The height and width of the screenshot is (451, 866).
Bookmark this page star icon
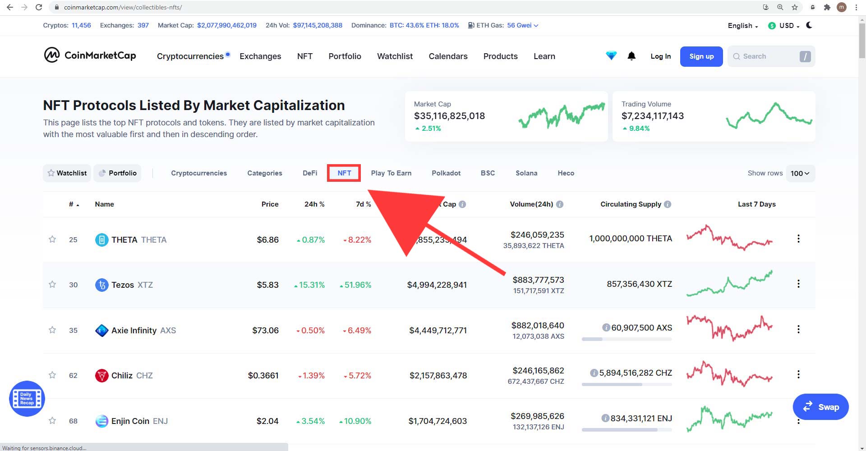pyautogui.click(x=795, y=7)
